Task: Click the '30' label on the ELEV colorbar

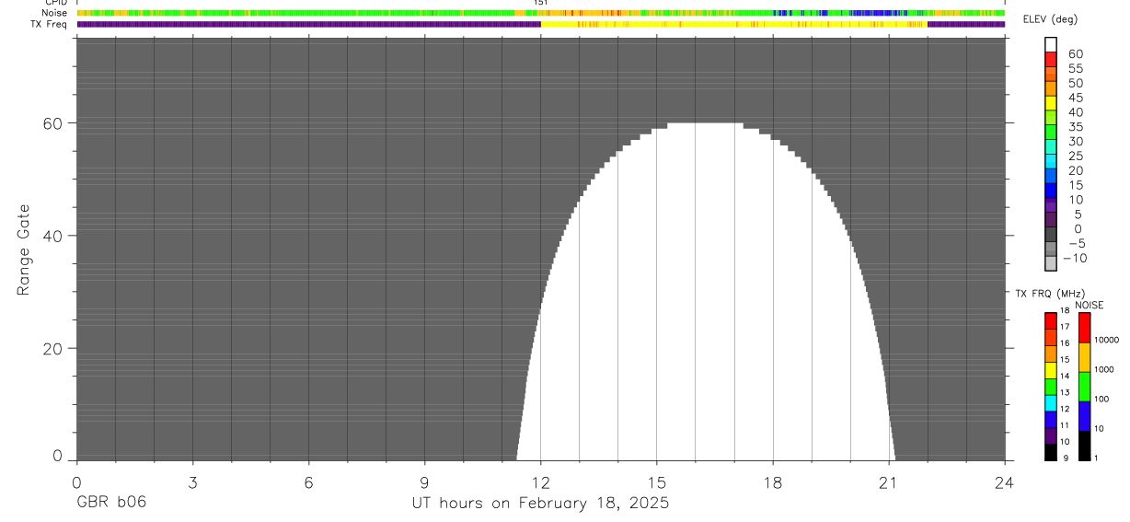Action: [x=1076, y=142]
